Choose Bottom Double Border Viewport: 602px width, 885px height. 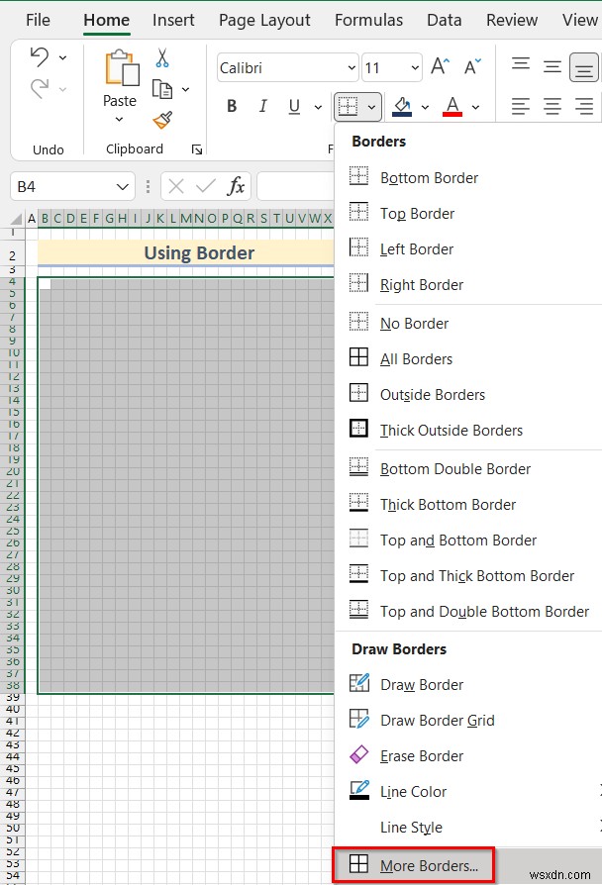point(468,469)
